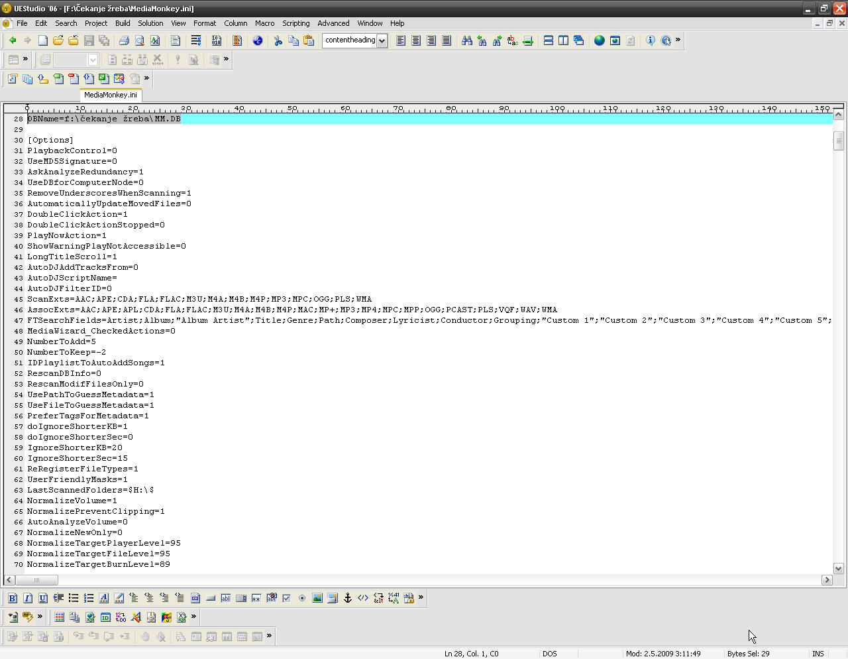Select the MediaMonkey.ini file tab
Screen dimensions: 848x659
pyautogui.click(x=111, y=95)
